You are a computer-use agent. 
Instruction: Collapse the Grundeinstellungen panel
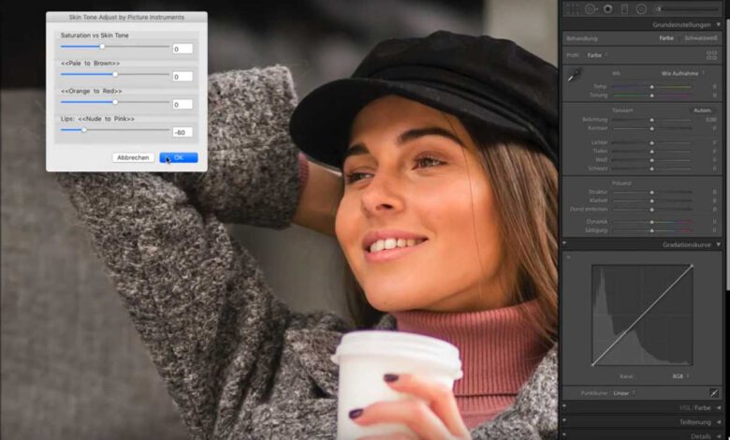719,24
